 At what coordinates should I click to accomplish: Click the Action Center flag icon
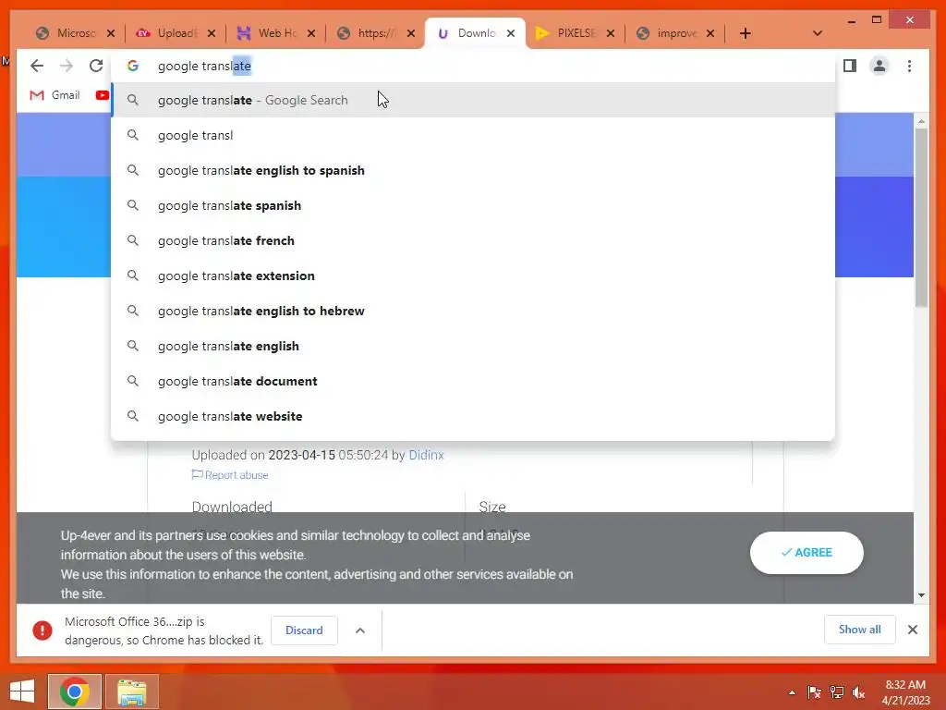click(814, 692)
